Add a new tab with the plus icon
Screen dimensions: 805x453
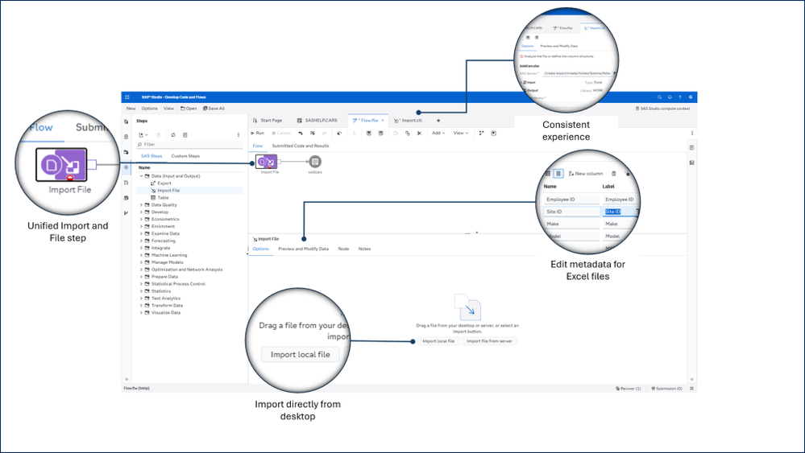point(438,121)
